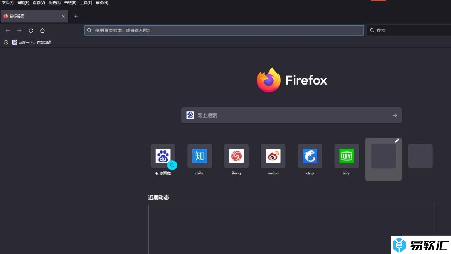Open the ifeng shortcut tile
The height and width of the screenshot is (254, 451).
[236, 156]
